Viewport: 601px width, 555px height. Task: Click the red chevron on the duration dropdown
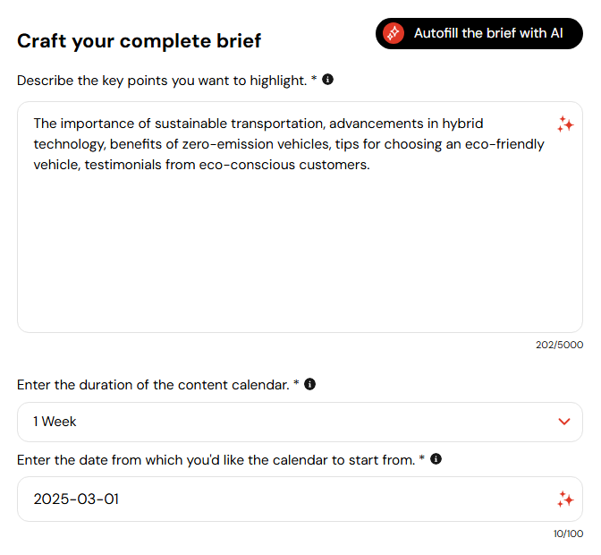564,422
